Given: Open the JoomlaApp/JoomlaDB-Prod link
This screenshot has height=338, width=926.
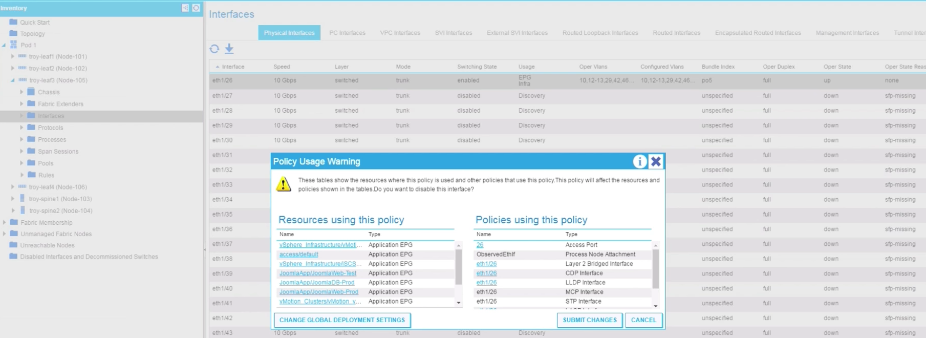Looking at the screenshot, I should click(x=316, y=283).
